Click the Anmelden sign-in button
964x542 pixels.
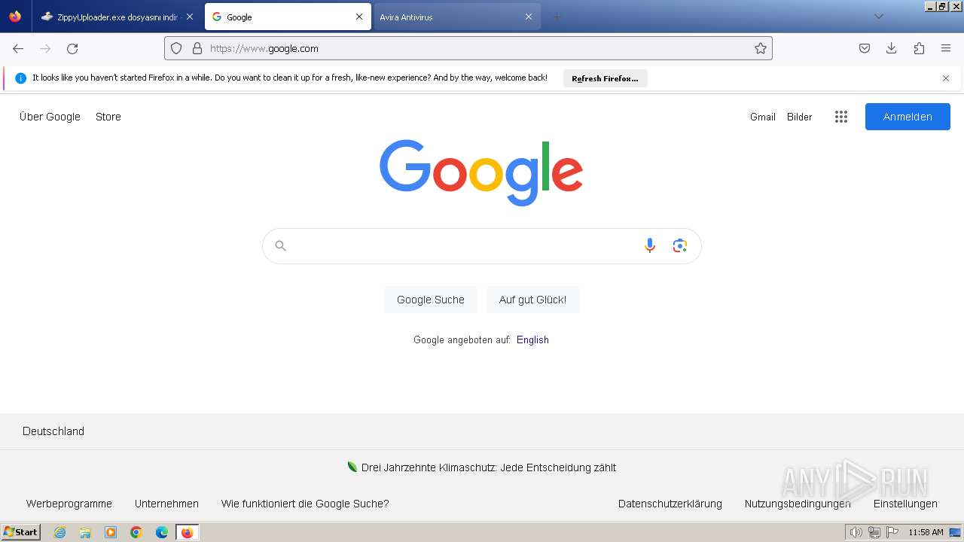908,117
